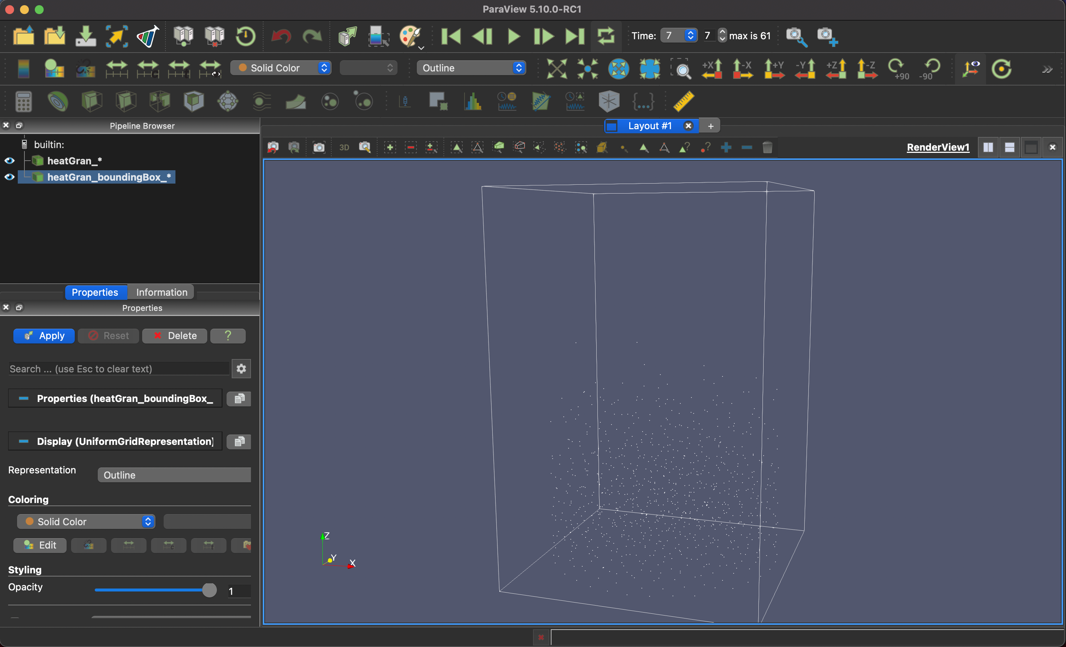Image resolution: width=1066 pixels, height=647 pixels.
Task: Open the Outline representation toolbar dropdown
Action: pos(471,68)
